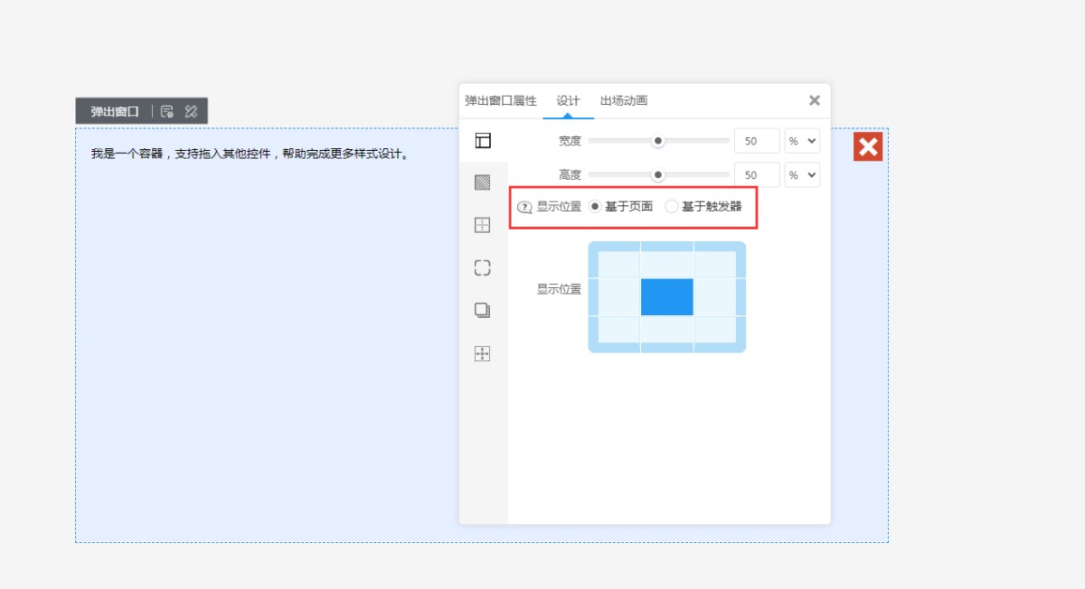The width and height of the screenshot is (1085, 589).
Task: Open the layout settings icon in sidebar
Action: [x=483, y=140]
